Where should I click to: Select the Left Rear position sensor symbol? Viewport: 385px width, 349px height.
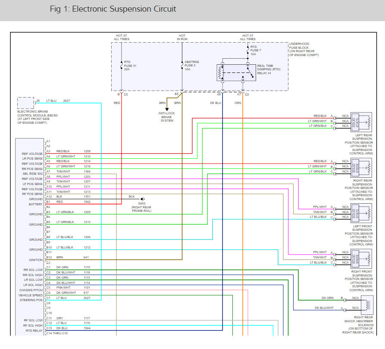[361, 122]
